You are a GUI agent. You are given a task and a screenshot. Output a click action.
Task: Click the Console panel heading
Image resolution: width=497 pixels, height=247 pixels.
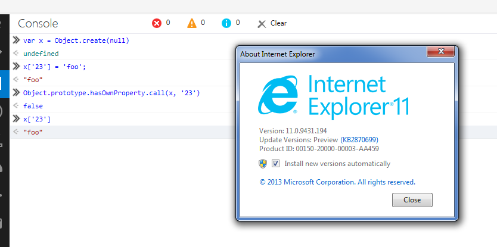point(38,23)
